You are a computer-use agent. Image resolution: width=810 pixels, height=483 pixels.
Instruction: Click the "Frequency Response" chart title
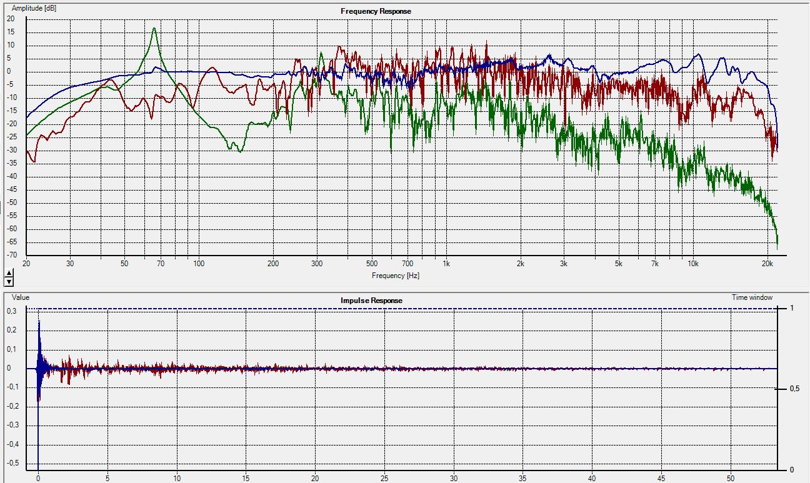376,11
